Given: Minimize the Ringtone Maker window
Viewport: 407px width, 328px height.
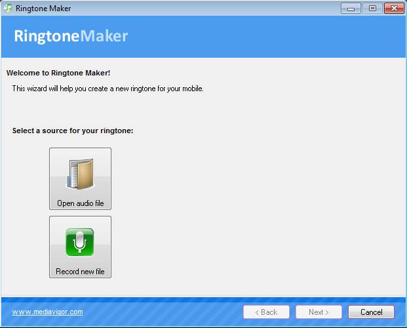Looking at the screenshot, I should [351, 9].
